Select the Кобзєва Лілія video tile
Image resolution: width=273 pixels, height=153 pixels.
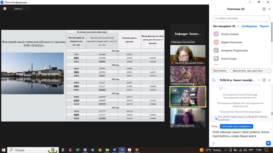pyautogui.click(x=188, y=97)
